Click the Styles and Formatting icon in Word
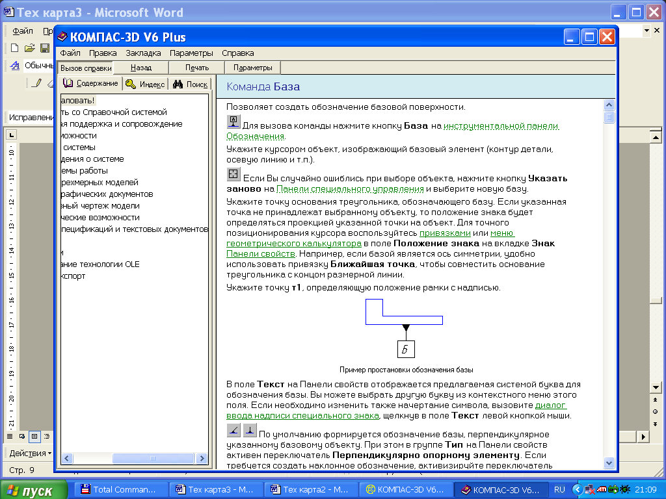 (x=15, y=66)
